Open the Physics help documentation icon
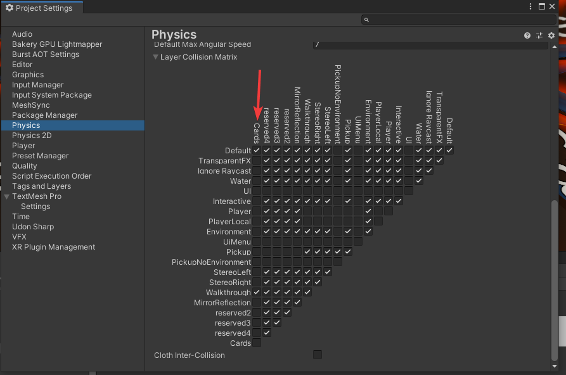This screenshot has width=566, height=375. pyautogui.click(x=527, y=36)
